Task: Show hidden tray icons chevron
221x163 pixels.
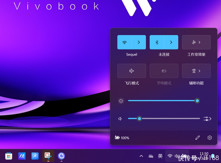Action: (141, 156)
